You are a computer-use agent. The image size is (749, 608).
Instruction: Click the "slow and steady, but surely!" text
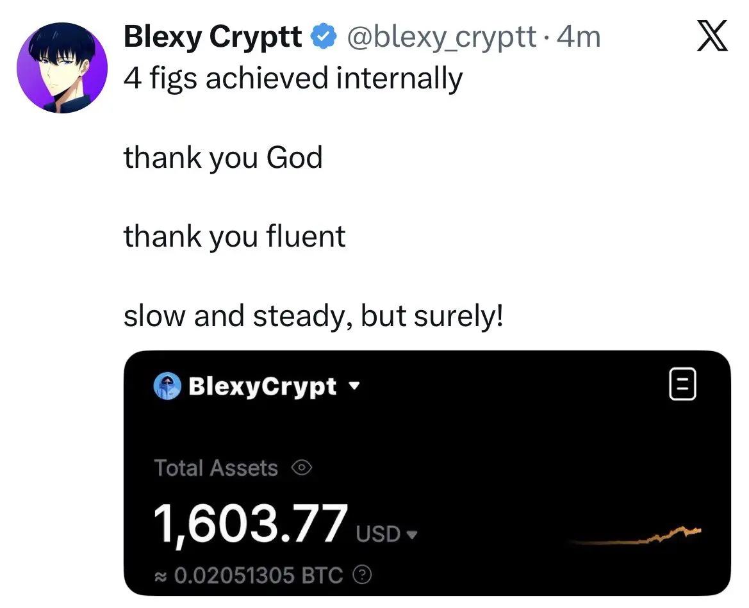(313, 316)
